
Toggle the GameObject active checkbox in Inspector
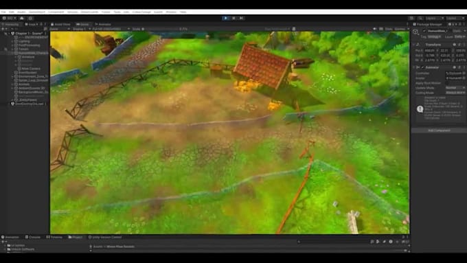424,31
